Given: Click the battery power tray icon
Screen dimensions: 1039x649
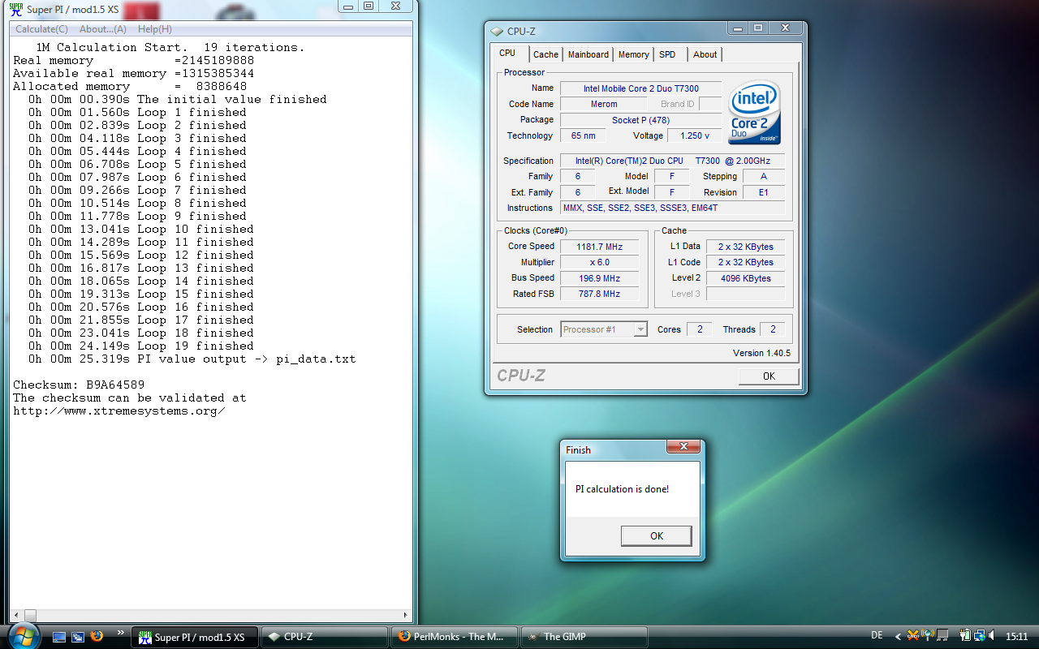Looking at the screenshot, I should (966, 636).
